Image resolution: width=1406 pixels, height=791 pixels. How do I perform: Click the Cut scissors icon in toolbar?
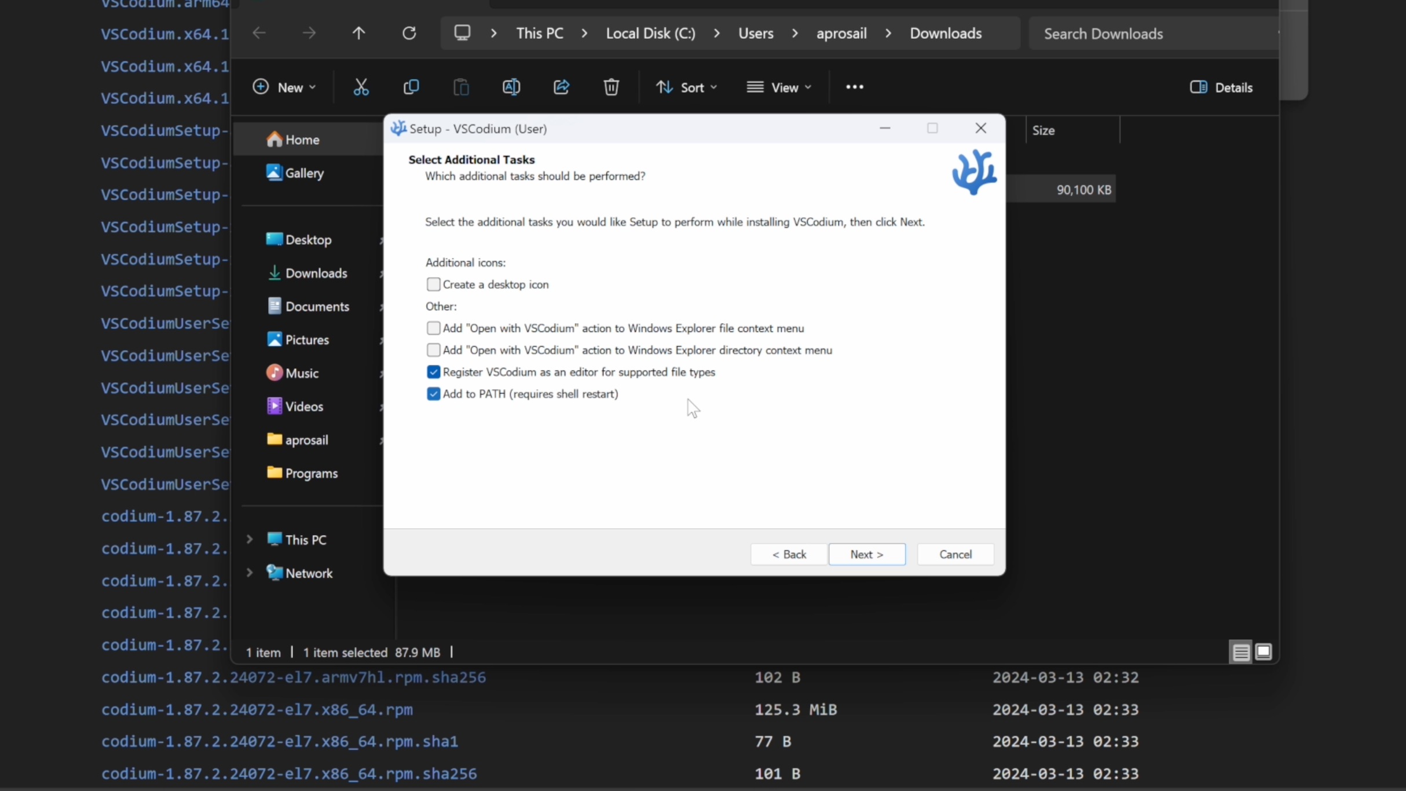(361, 87)
